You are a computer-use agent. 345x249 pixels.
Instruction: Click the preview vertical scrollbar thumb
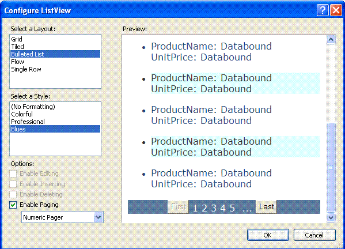pyautogui.click(x=331, y=167)
